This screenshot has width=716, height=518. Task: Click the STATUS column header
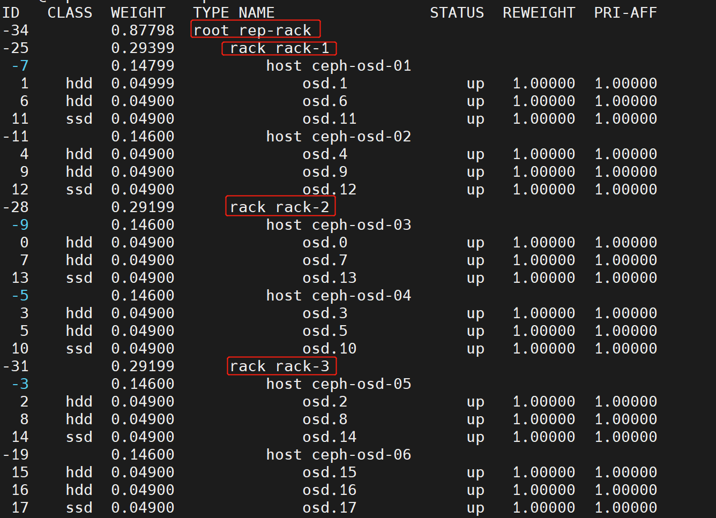(457, 13)
